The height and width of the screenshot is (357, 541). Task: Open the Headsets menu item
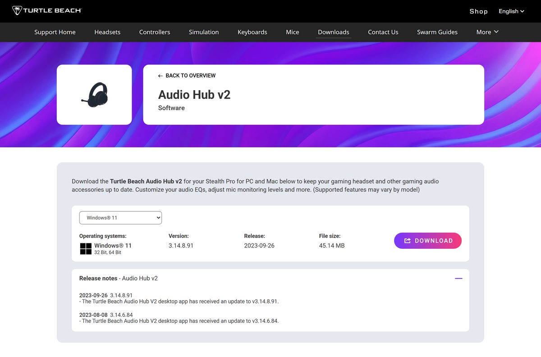tap(107, 32)
